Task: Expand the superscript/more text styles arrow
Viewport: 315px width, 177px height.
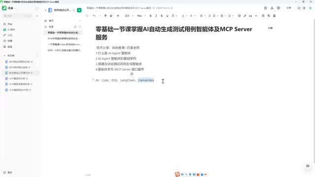Action: click(176, 16)
